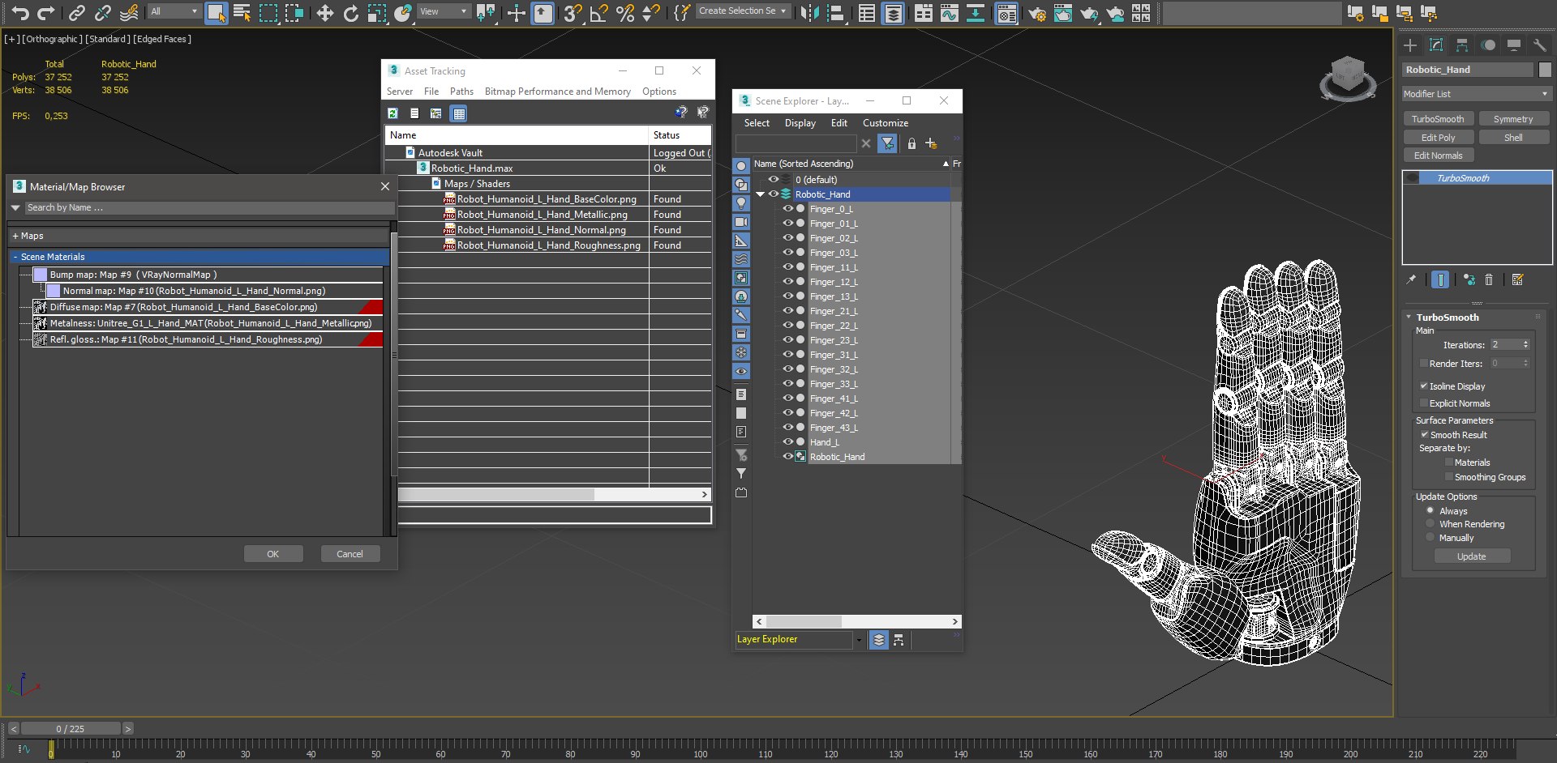The width and height of the screenshot is (1557, 763).
Task: Open Select menu in Scene Explorer
Action: (757, 123)
